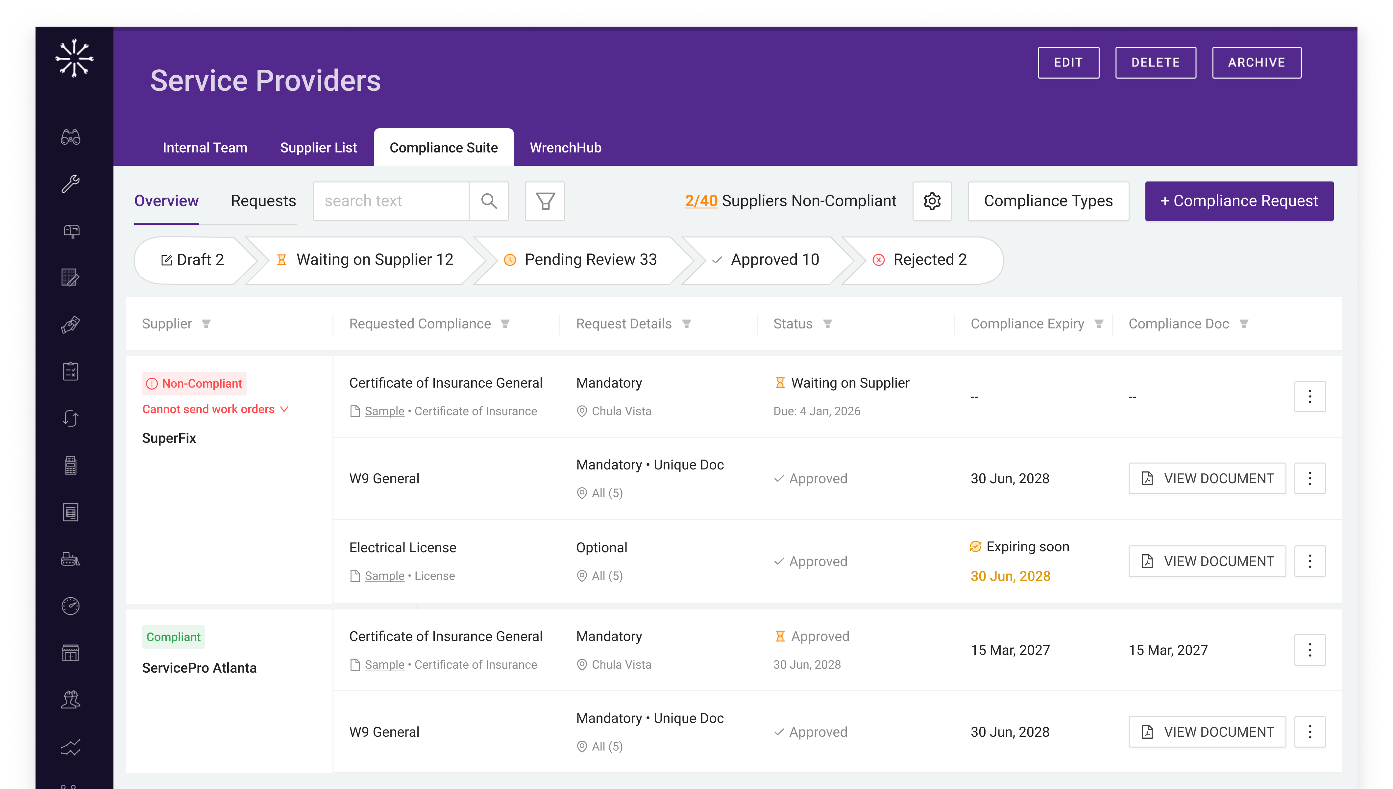1393x789 pixels.
Task: Click the + Compliance Request button
Action: click(1239, 201)
